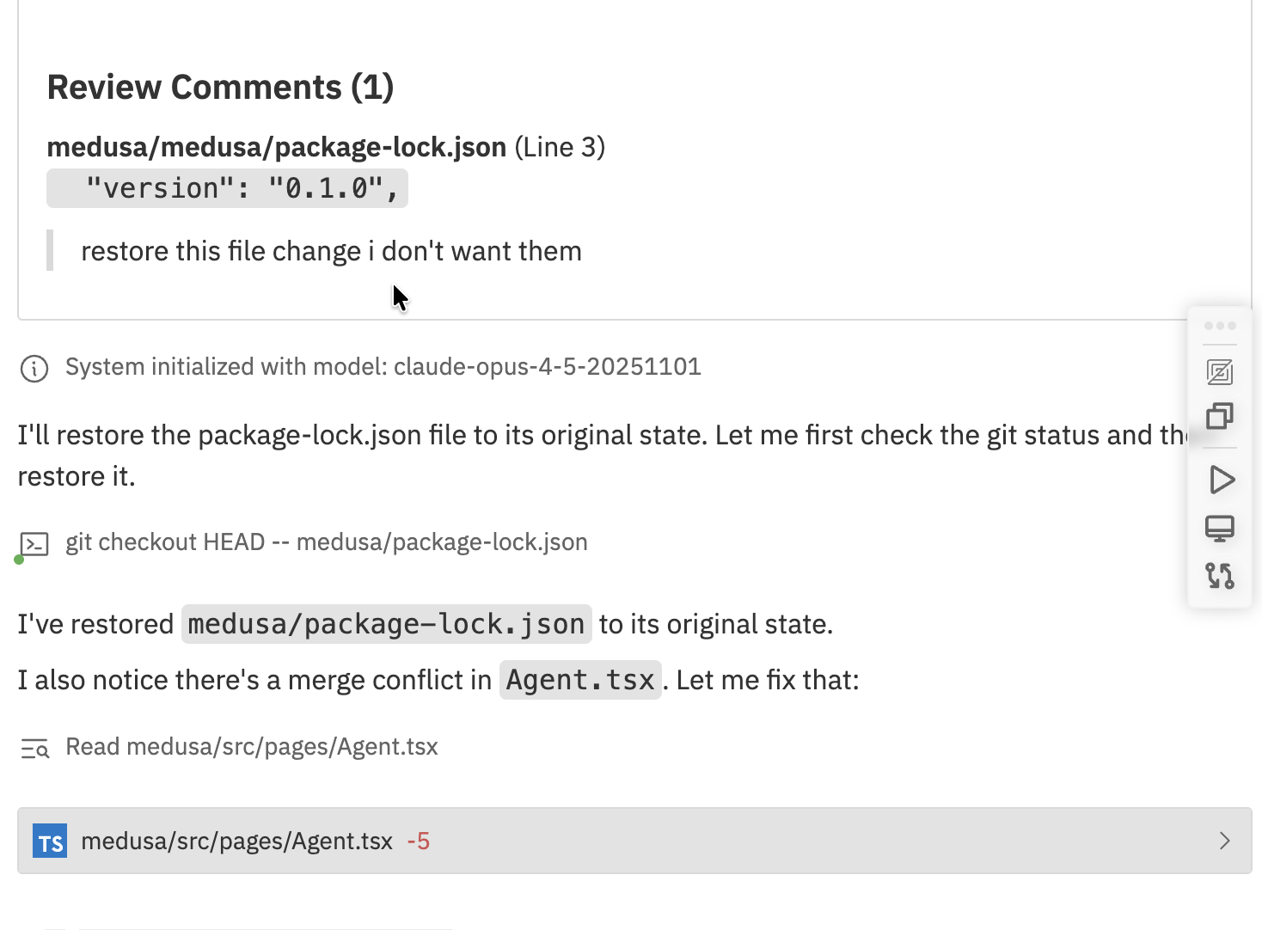Click the terminal icon beside git checkout command
This screenshot has width=1262, height=930.
coord(33,543)
